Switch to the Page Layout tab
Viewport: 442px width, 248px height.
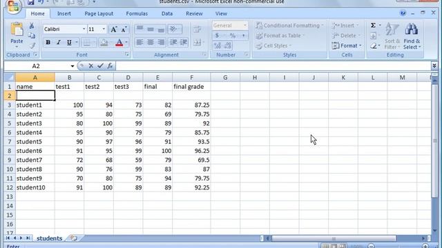point(99,14)
